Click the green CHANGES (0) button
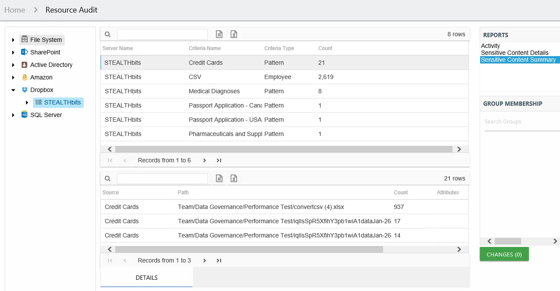The width and height of the screenshot is (560, 291). (x=504, y=254)
